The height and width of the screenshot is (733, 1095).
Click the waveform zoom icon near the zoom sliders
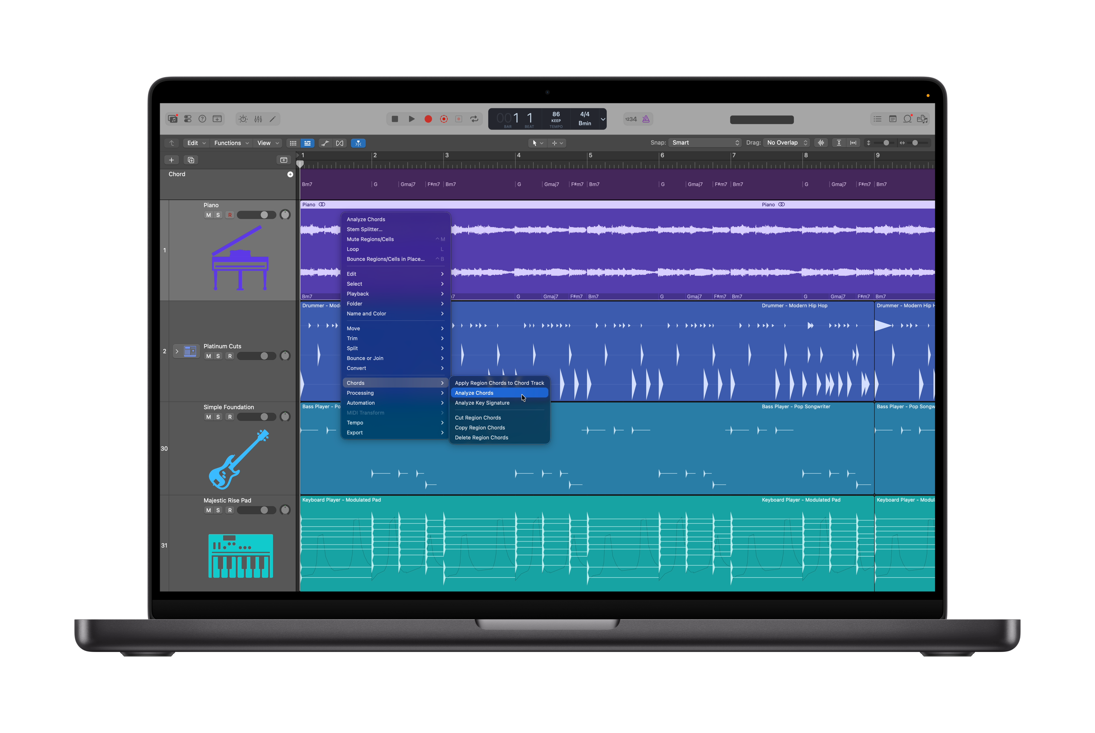pos(821,143)
